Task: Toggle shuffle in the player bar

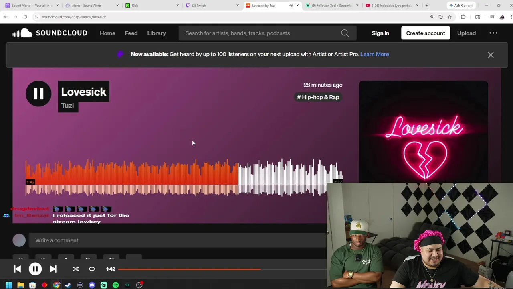Action: tap(76, 269)
